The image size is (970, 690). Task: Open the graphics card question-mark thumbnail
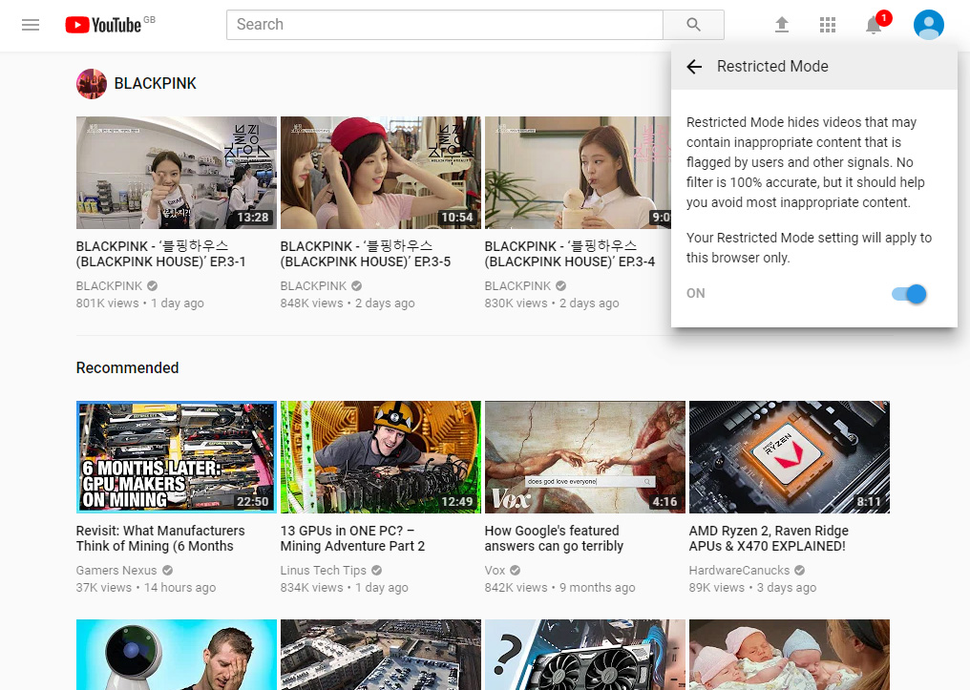(x=584, y=655)
